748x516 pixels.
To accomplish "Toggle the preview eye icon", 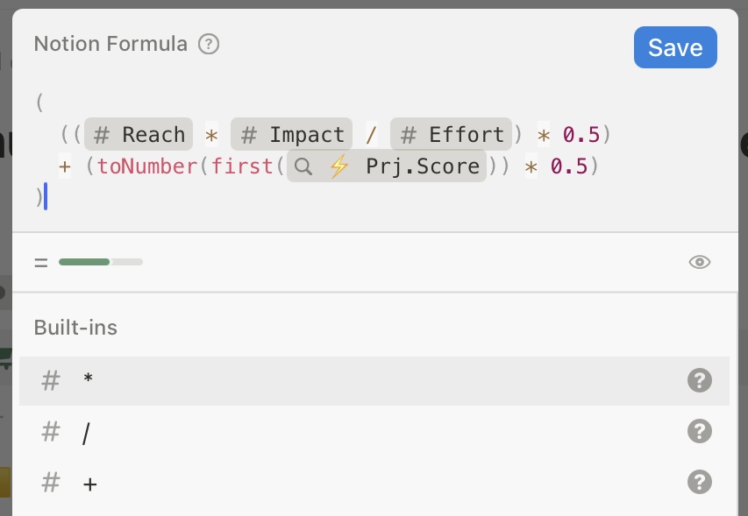I will click(x=700, y=262).
